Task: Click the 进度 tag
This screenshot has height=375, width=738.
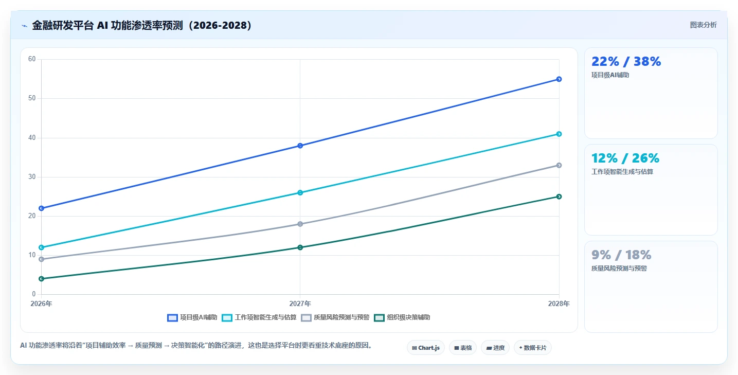Action: (495, 348)
